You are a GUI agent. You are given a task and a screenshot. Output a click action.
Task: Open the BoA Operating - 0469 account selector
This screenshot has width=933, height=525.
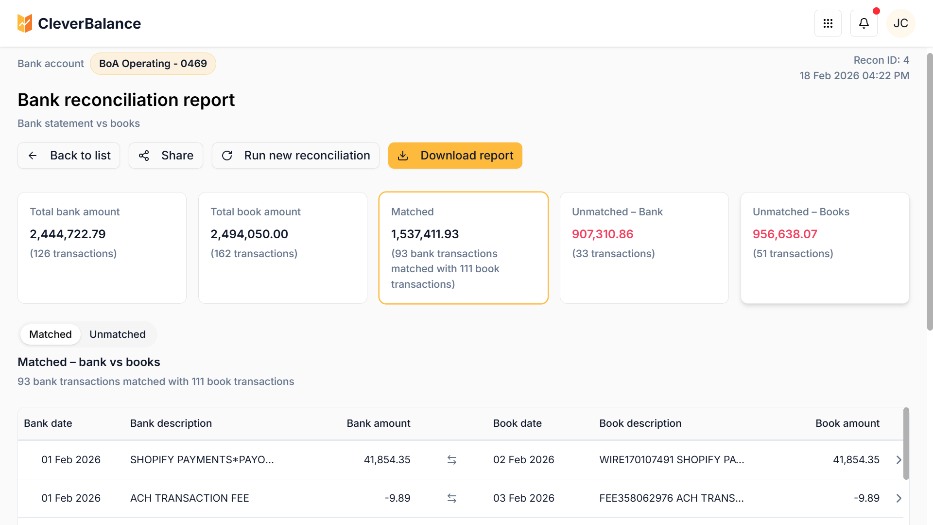[x=153, y=63]
